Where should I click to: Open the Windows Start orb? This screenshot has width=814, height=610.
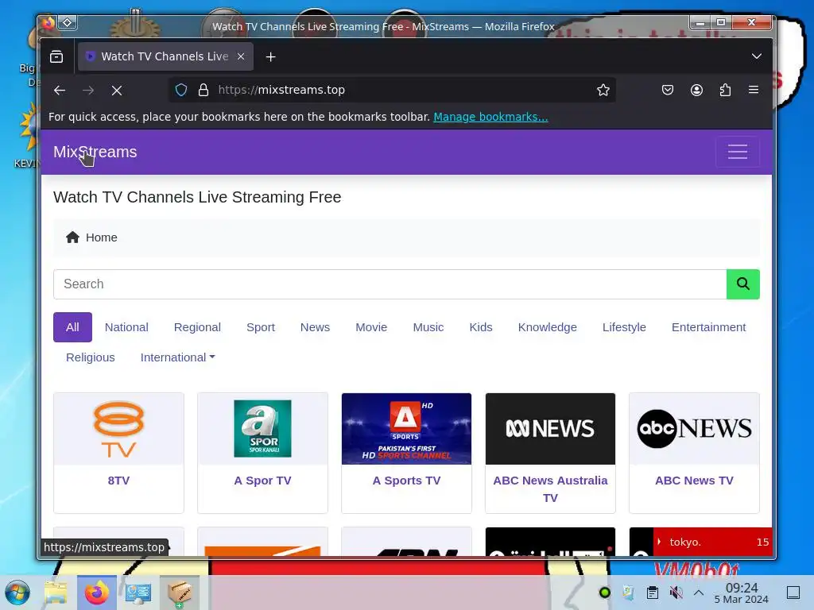(x=17, y=593)
